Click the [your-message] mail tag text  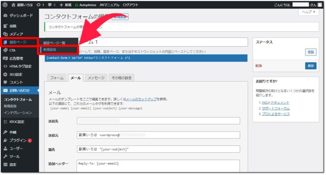click(x=130, y=108)
